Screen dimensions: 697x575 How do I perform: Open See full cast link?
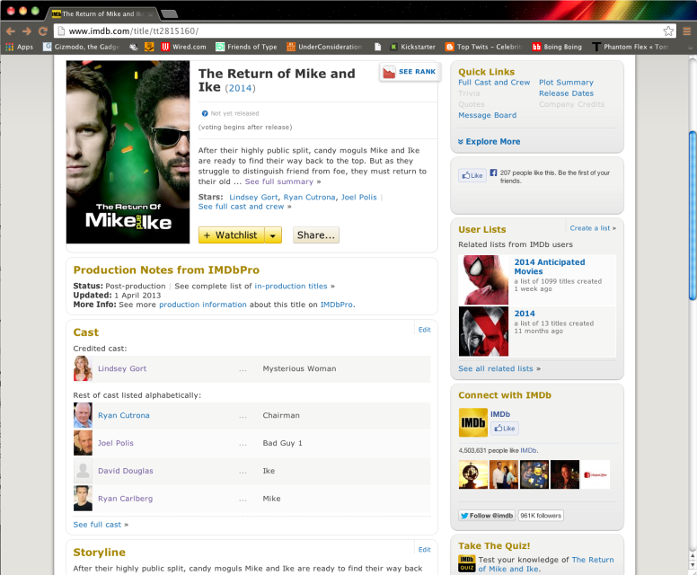click(x=97, y=525)
